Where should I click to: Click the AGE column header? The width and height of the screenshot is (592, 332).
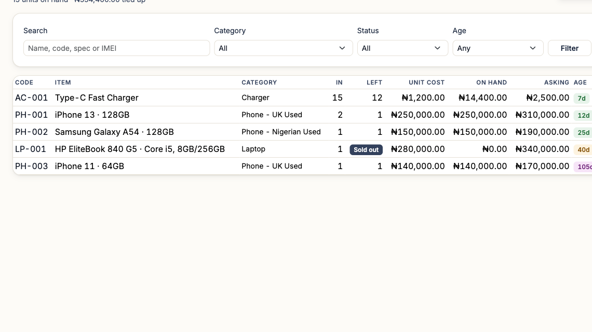[580, 82]
